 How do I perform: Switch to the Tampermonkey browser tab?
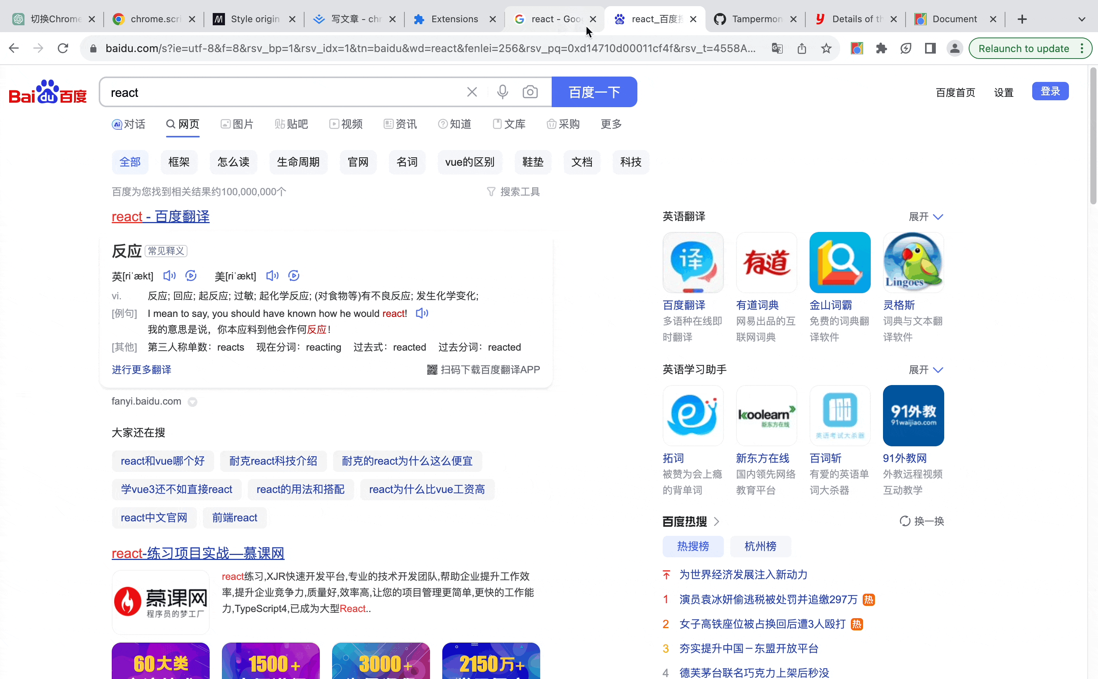756,19
